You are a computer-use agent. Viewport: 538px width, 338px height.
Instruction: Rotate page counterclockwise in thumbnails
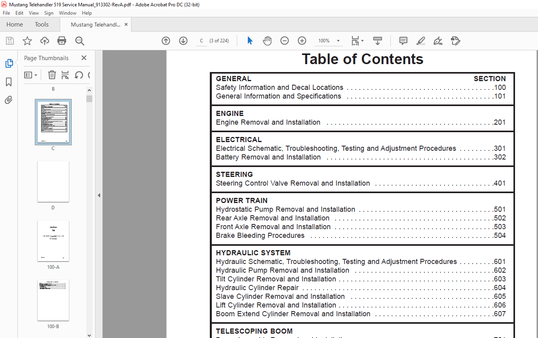[79, 75]
